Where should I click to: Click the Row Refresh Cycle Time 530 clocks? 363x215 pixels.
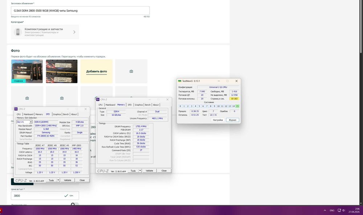coord(141,147)
